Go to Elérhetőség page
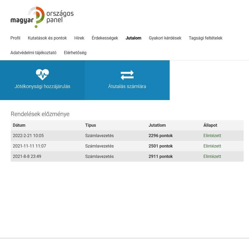 (x=75, y=53)
